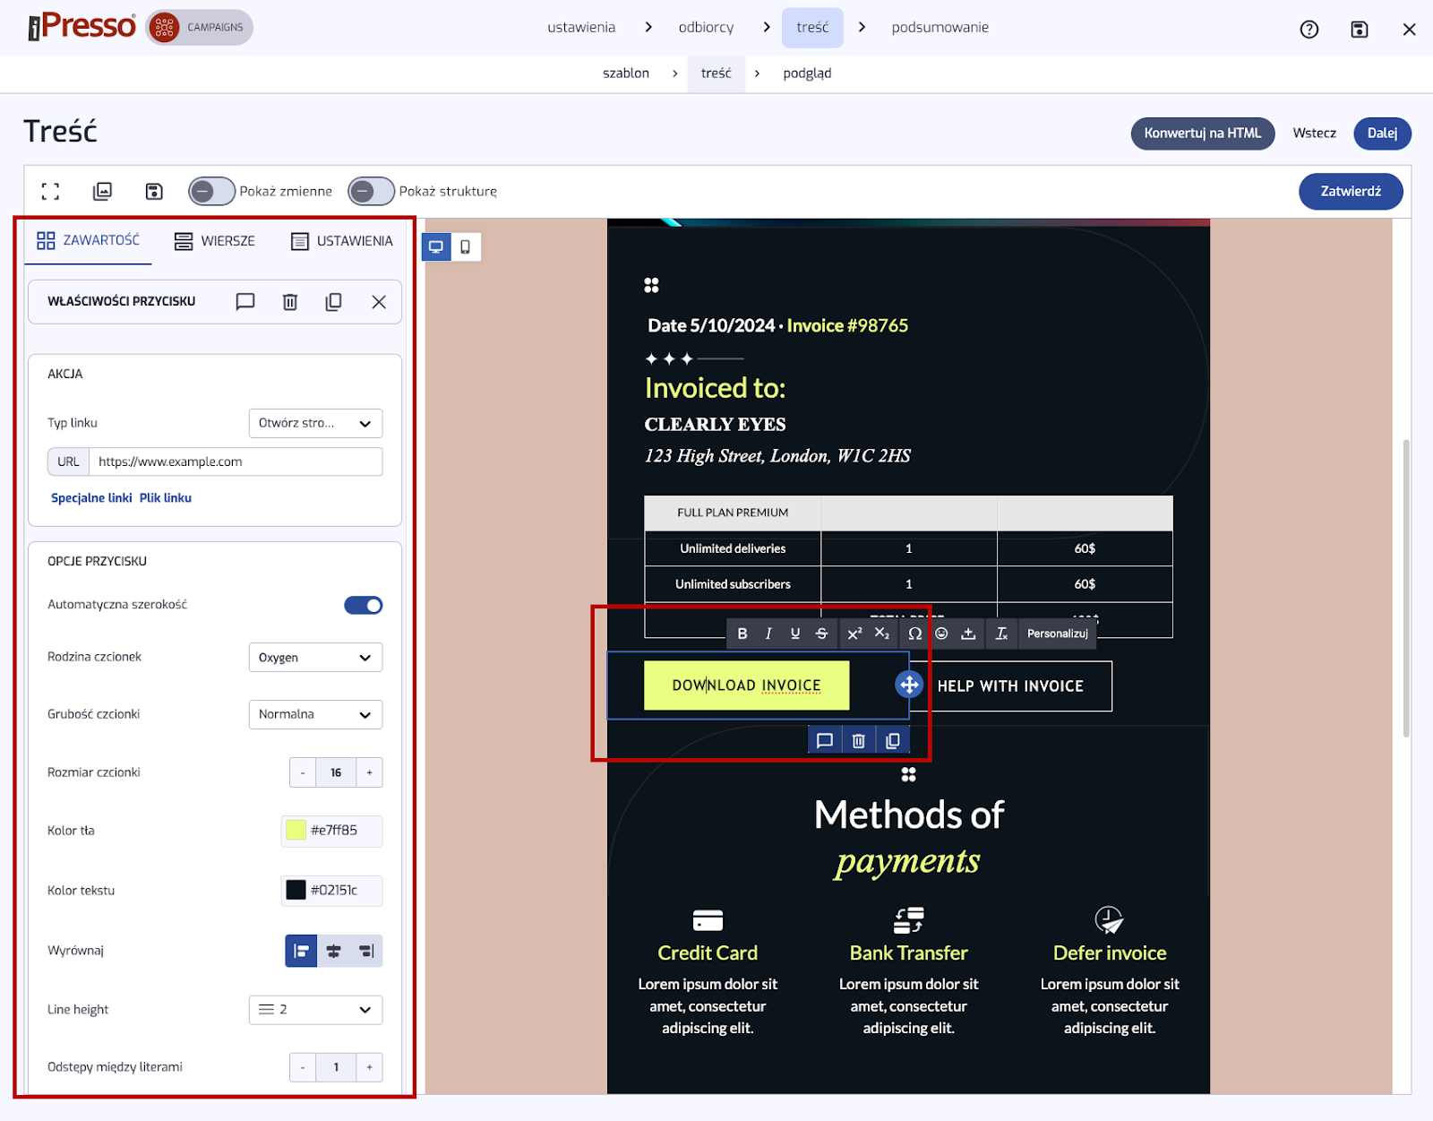Open Rodzina czcionek Oxygen dropdown
The image size is (1433, 1121).
click(x=315, y=658)
